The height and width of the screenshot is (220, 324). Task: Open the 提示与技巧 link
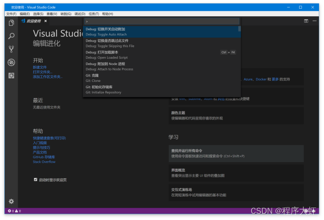coord(41,147)
